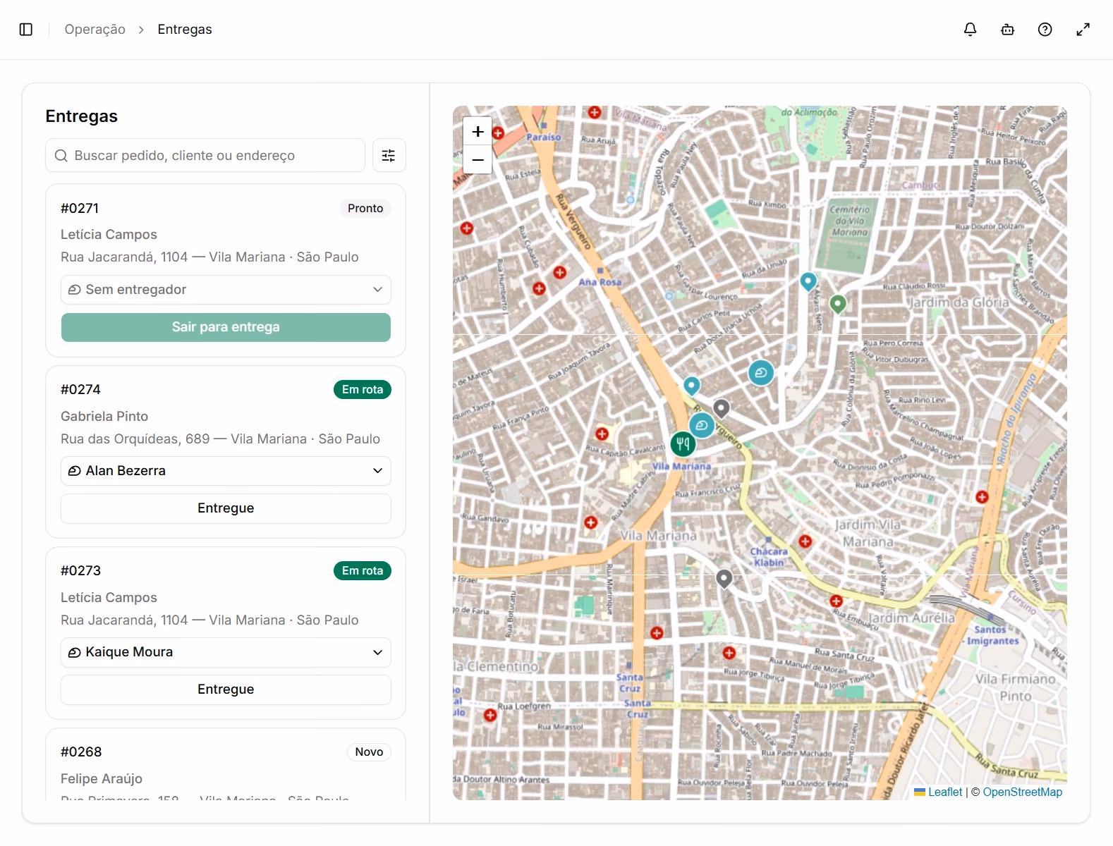The width and height of the screenshot is (1113, 846).
Task: Click the Novo badge on order #0268
Action: [x=369, y=752]
